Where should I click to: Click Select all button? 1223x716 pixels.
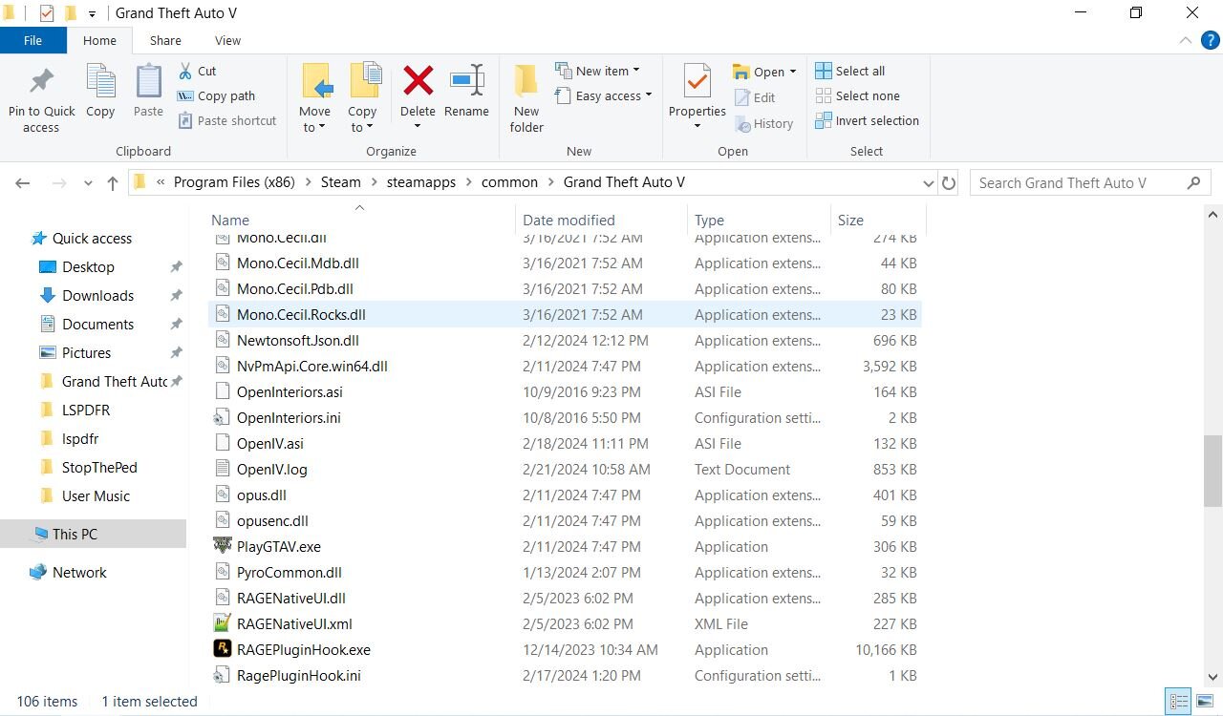(x=850, y=71)
